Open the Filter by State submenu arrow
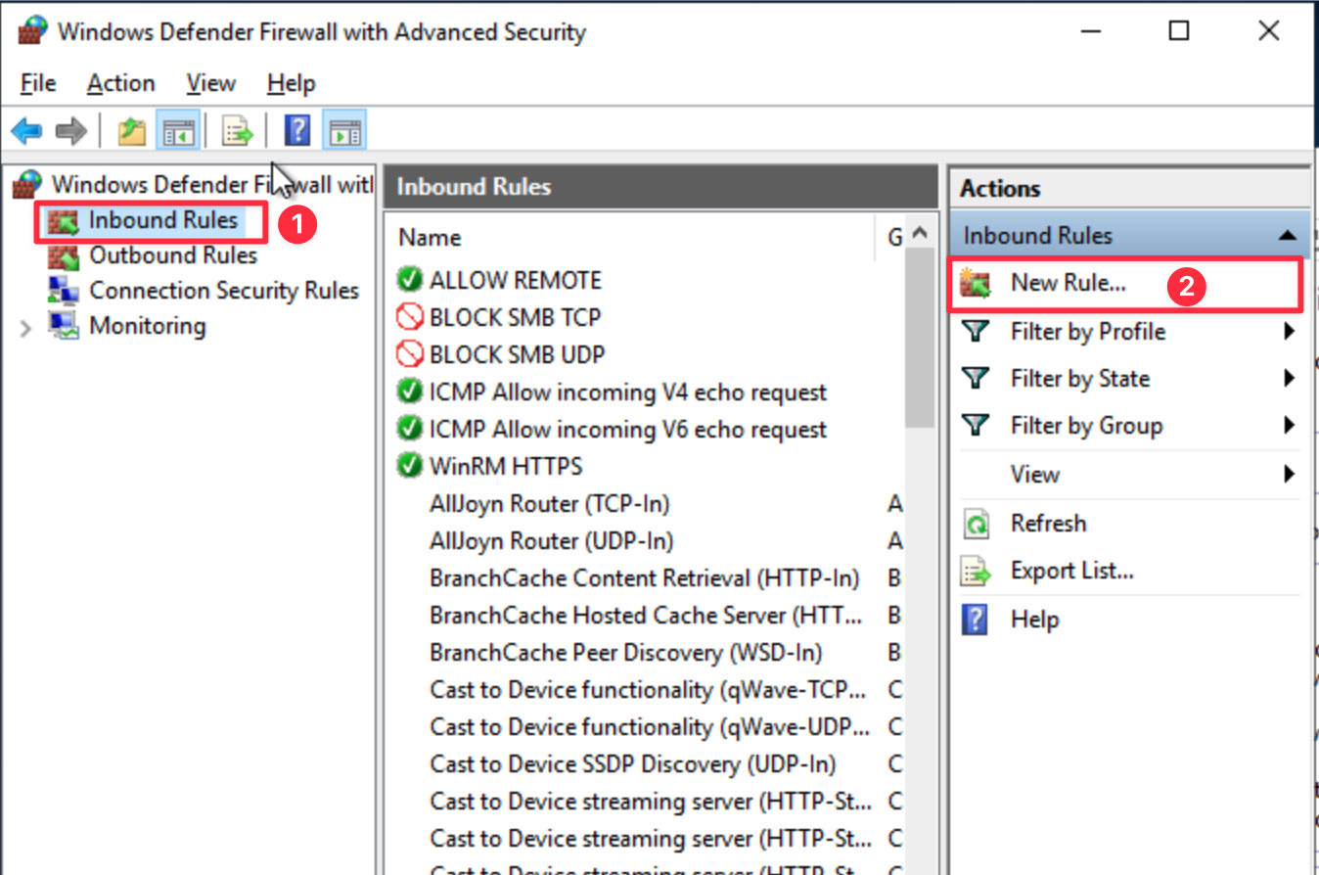 [x=1290, y=379]
